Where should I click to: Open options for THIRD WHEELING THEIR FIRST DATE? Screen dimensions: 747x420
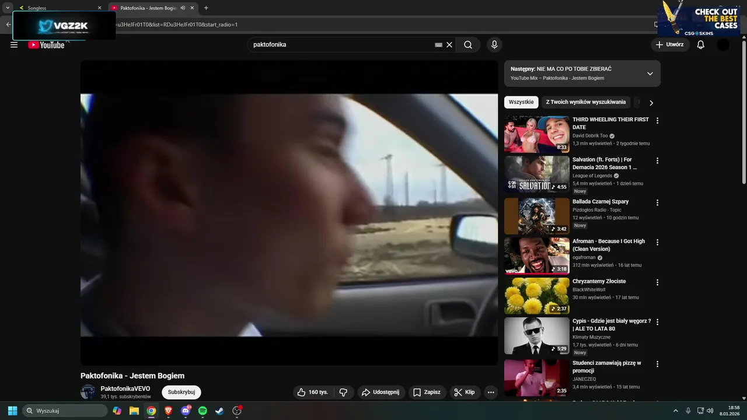[x=657, y=121]
